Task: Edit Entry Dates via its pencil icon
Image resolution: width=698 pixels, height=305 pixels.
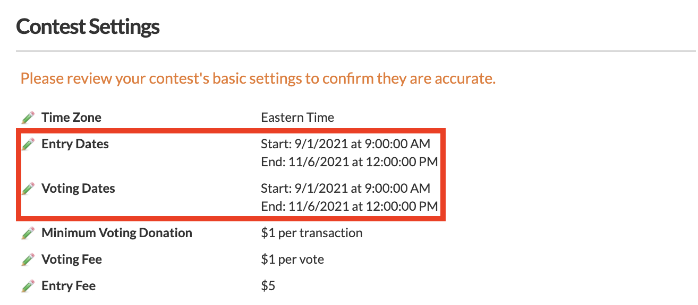Action: click(x=28, y=144)
